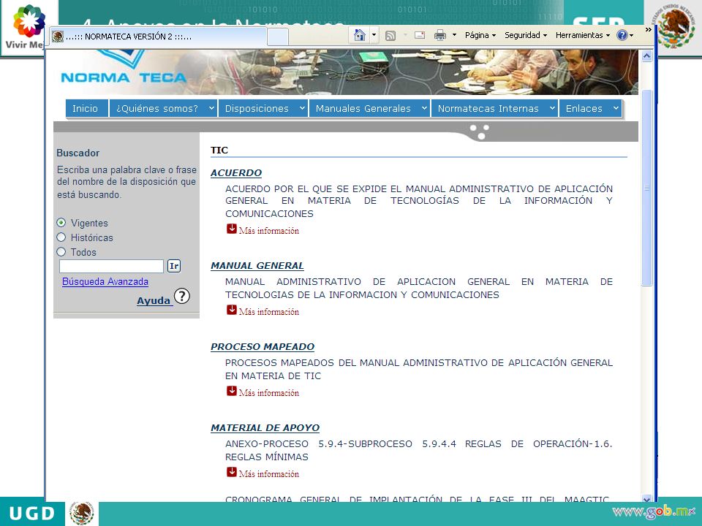The height and width of the screenshot is (526, 702).
Task: Click the red arrow icon under PROCESO MAPEADO
Action: 232,390
